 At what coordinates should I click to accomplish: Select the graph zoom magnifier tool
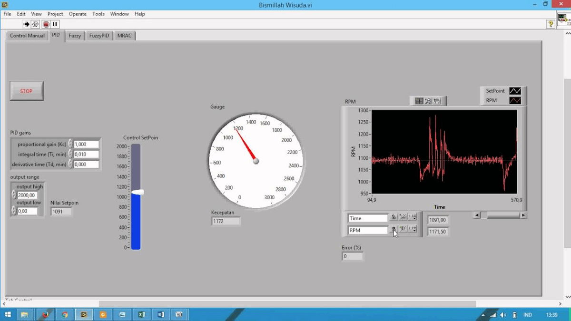coord(428,101)
